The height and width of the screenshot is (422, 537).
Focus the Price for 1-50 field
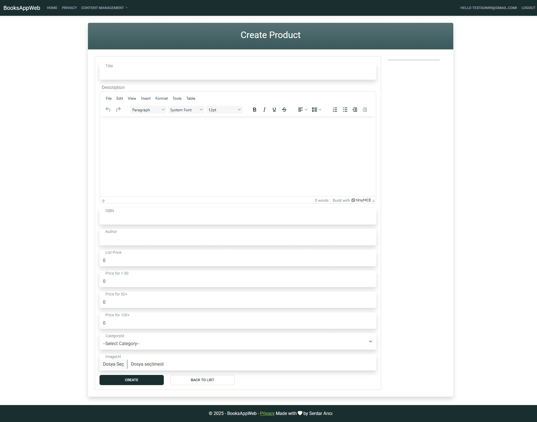click(x=238, y=279)
